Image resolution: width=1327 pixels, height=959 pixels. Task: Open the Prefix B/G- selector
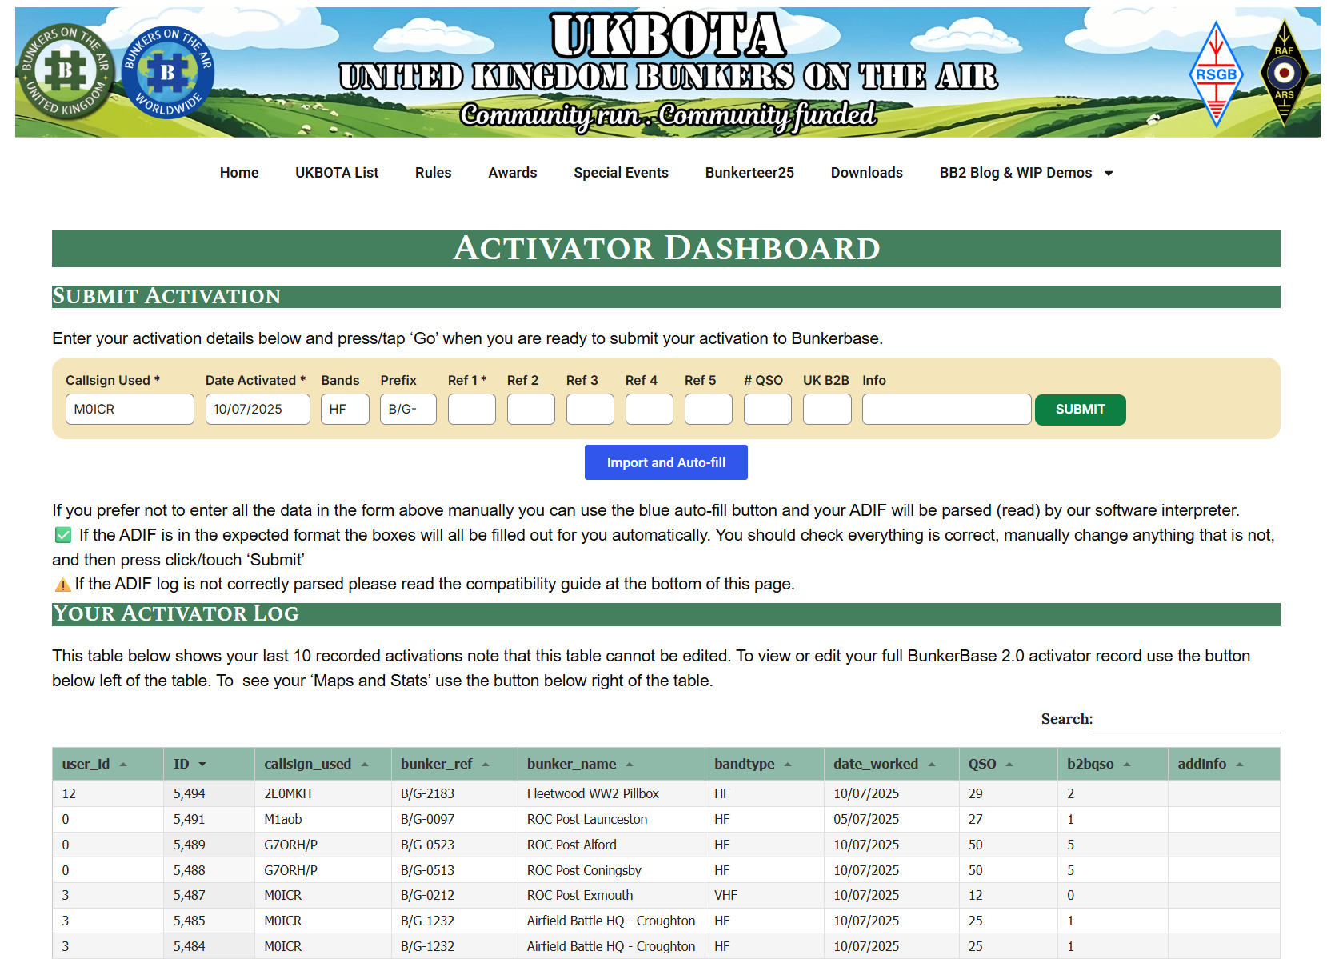coord(408,409)
